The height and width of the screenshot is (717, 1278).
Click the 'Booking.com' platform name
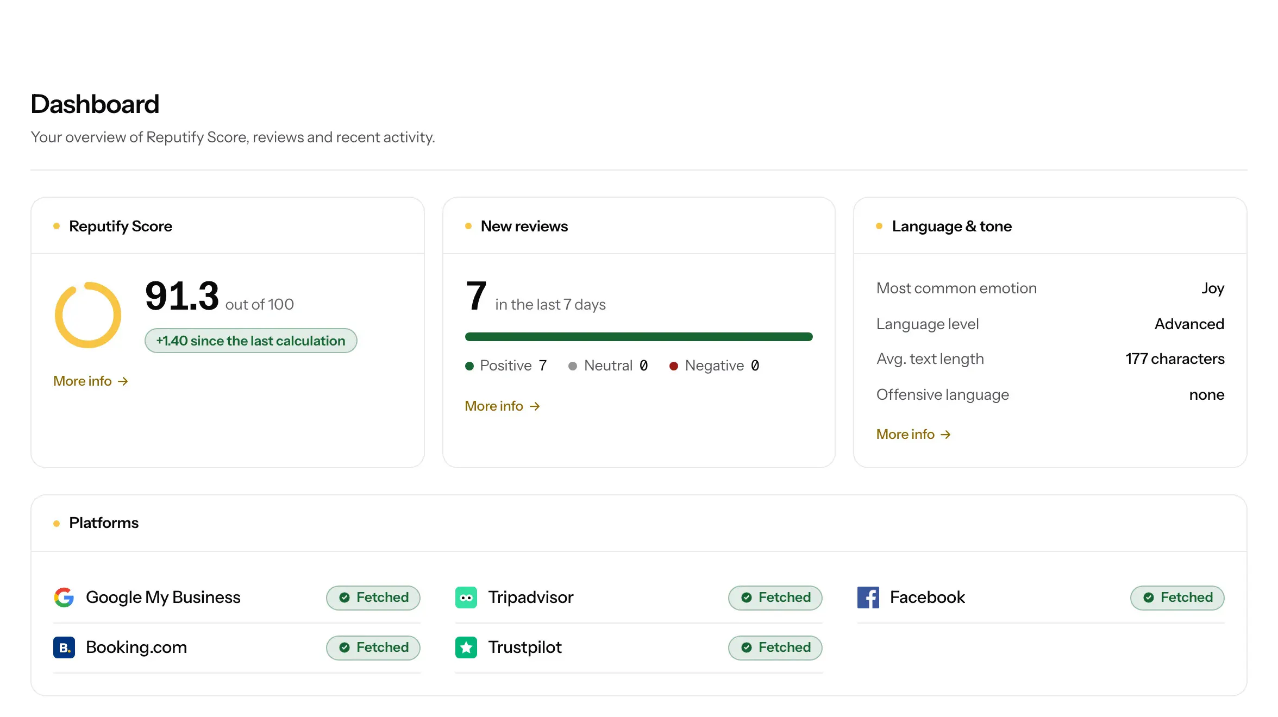tap(136, 647)
